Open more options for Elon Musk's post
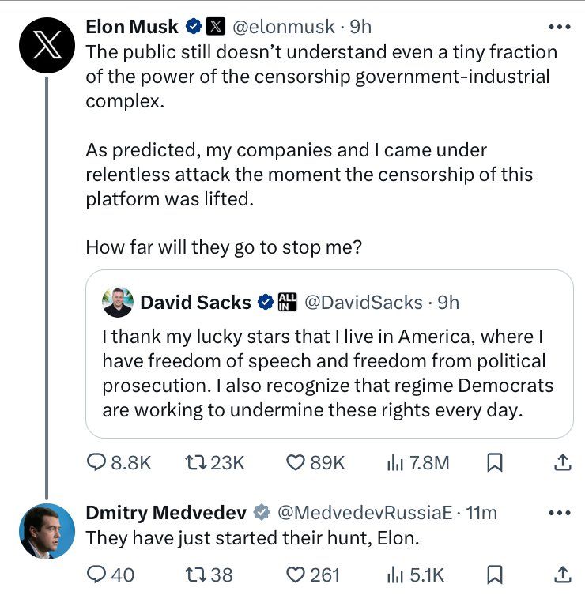585x599 pixels. pyautogui.click(x=559, y=27)
